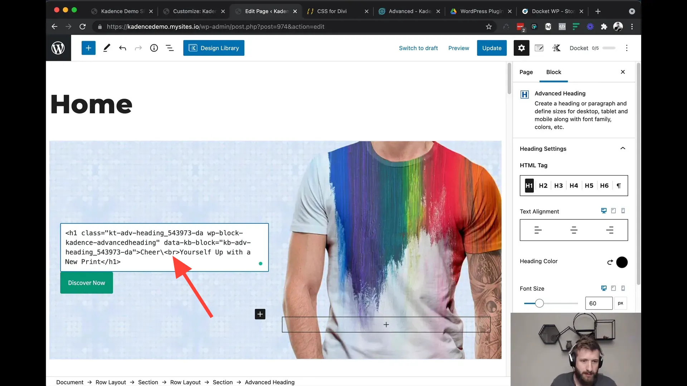Click the undo arrow icon
The width and height of the screenshot is (687, 386).
(x=123, y=48)
